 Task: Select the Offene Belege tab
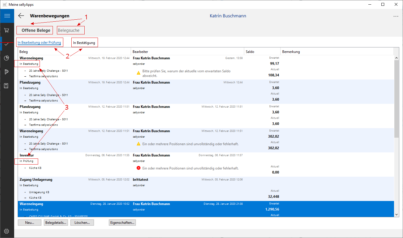tap(36, 30)
